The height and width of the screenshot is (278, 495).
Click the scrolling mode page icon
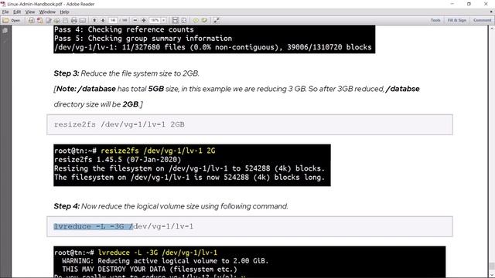click(175, 21)
